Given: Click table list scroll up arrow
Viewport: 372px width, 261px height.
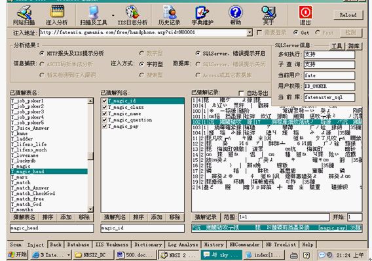Looking at the screenshot, I should click(x=90, y=101).
